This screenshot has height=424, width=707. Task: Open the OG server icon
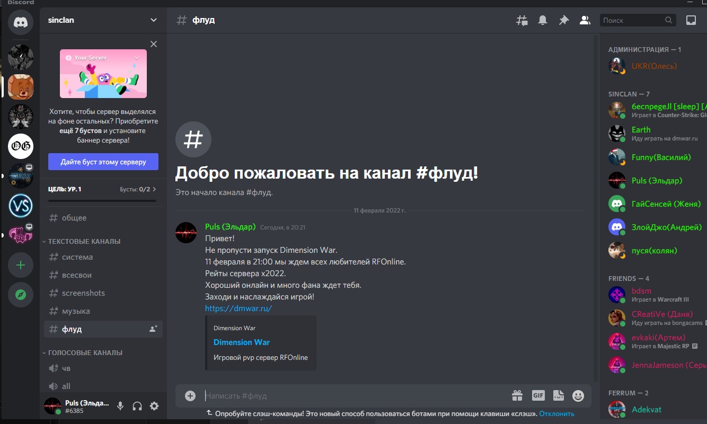coord(21,146)
